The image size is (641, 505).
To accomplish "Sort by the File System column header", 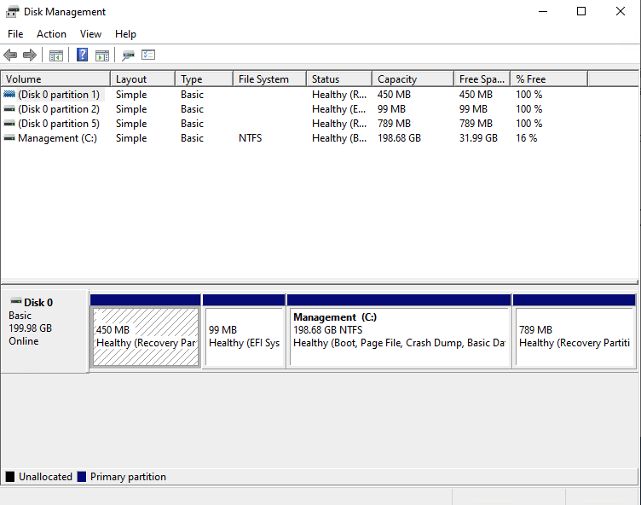I will pyautogui.click(x=270, y=79).
